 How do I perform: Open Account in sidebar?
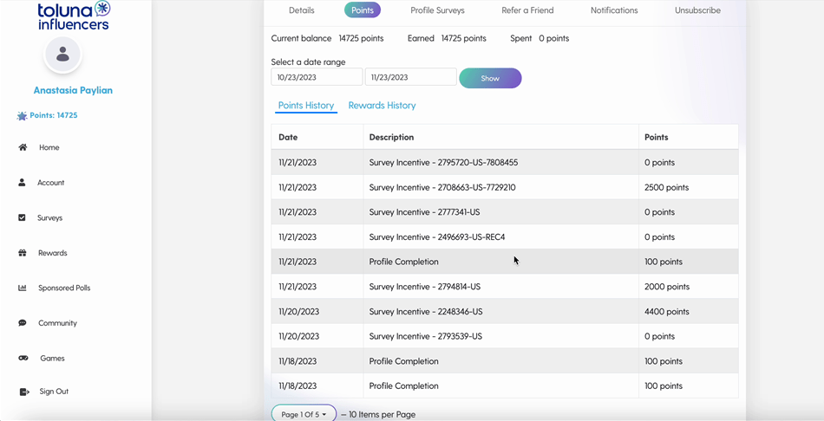pyautogui.click(x=51, y=183)
